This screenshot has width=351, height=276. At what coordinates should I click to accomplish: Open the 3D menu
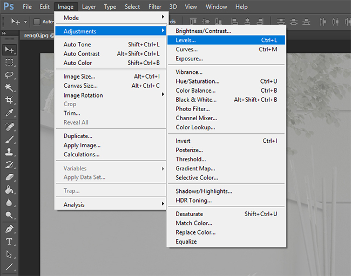(x=173, y=6)
